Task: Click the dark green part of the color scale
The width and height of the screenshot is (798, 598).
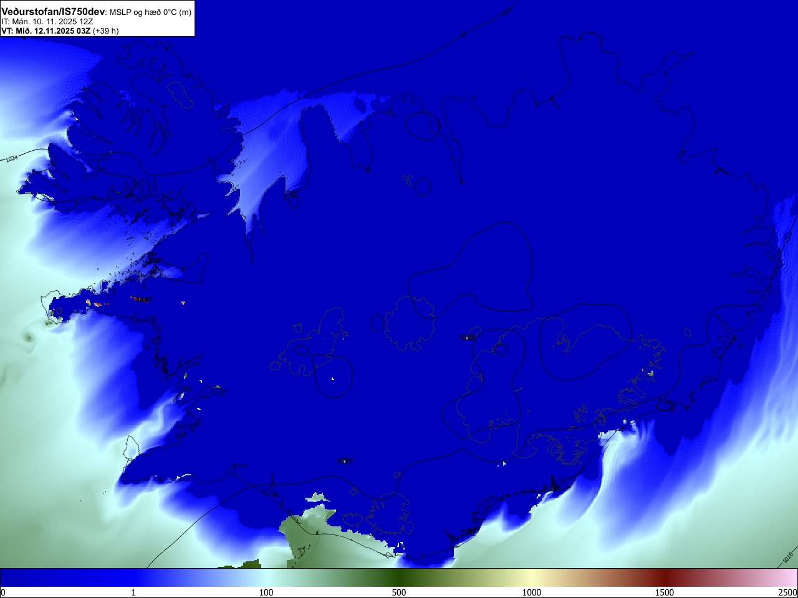Action: click(399, 577)
